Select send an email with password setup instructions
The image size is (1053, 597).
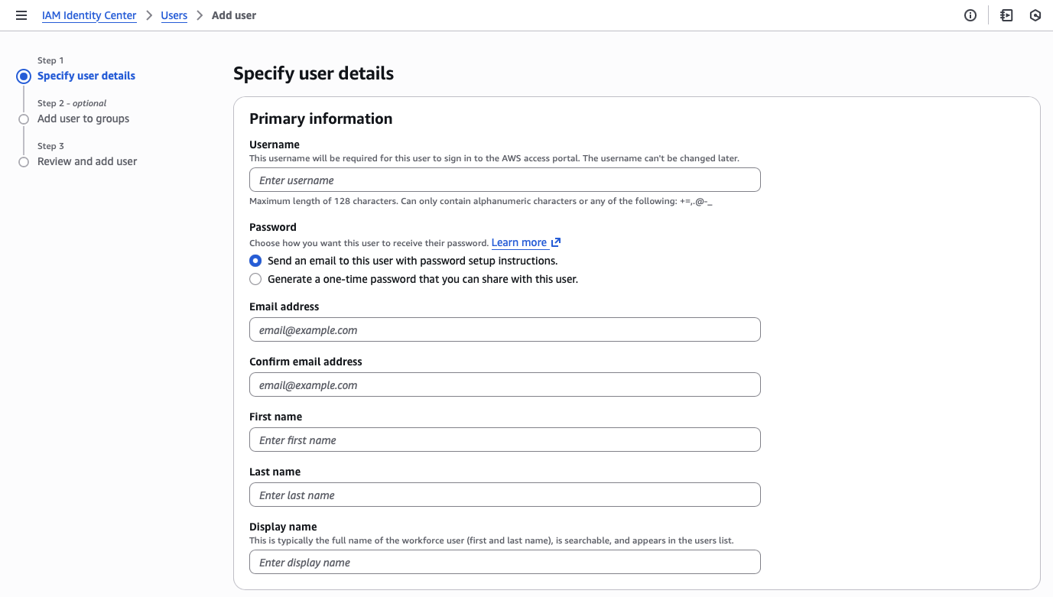pyautogui.click(x=255, y=260)
